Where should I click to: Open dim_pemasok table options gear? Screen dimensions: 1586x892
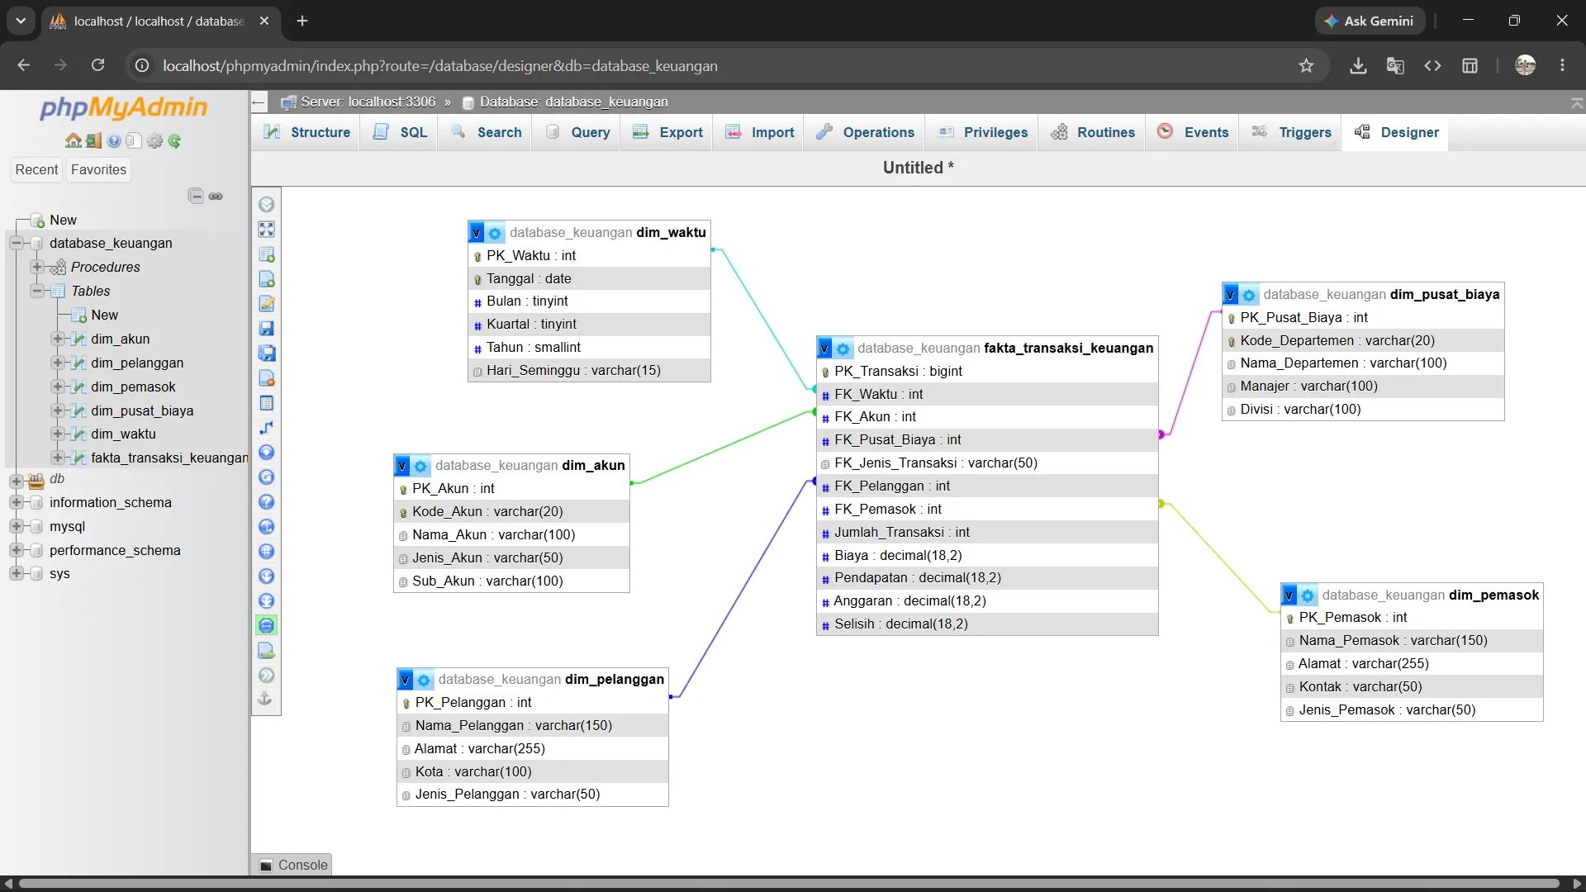pos(1308,595)
